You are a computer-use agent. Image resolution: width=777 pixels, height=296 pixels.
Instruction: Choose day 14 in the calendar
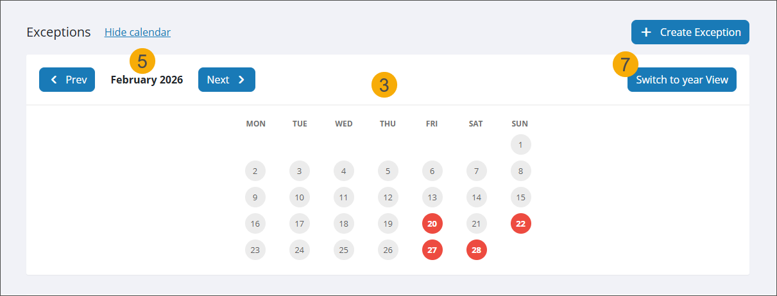476,197
